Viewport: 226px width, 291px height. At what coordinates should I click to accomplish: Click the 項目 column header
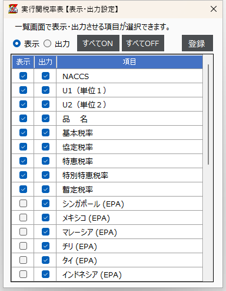point(129,62)
